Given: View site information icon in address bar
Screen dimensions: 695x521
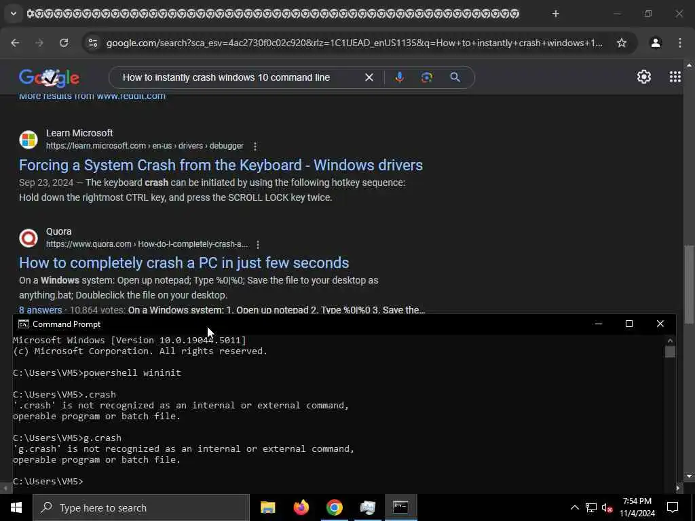Looking at the screenshot, I should 92,43.
